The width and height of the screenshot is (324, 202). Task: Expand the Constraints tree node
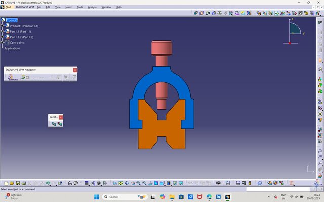[x=3, y=43]
